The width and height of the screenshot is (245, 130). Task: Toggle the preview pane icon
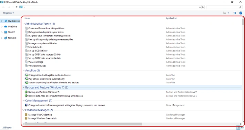point(234,13)
